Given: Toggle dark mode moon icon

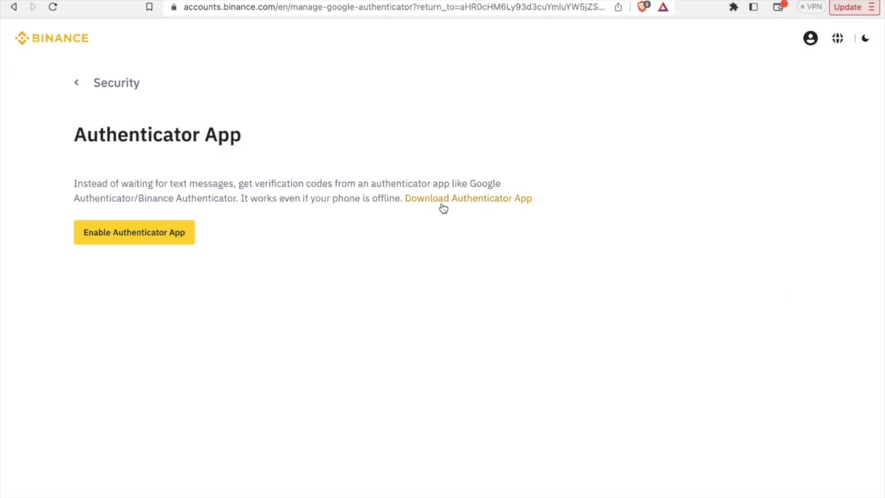Looking at the screenshot, I should tap(865, 38).
